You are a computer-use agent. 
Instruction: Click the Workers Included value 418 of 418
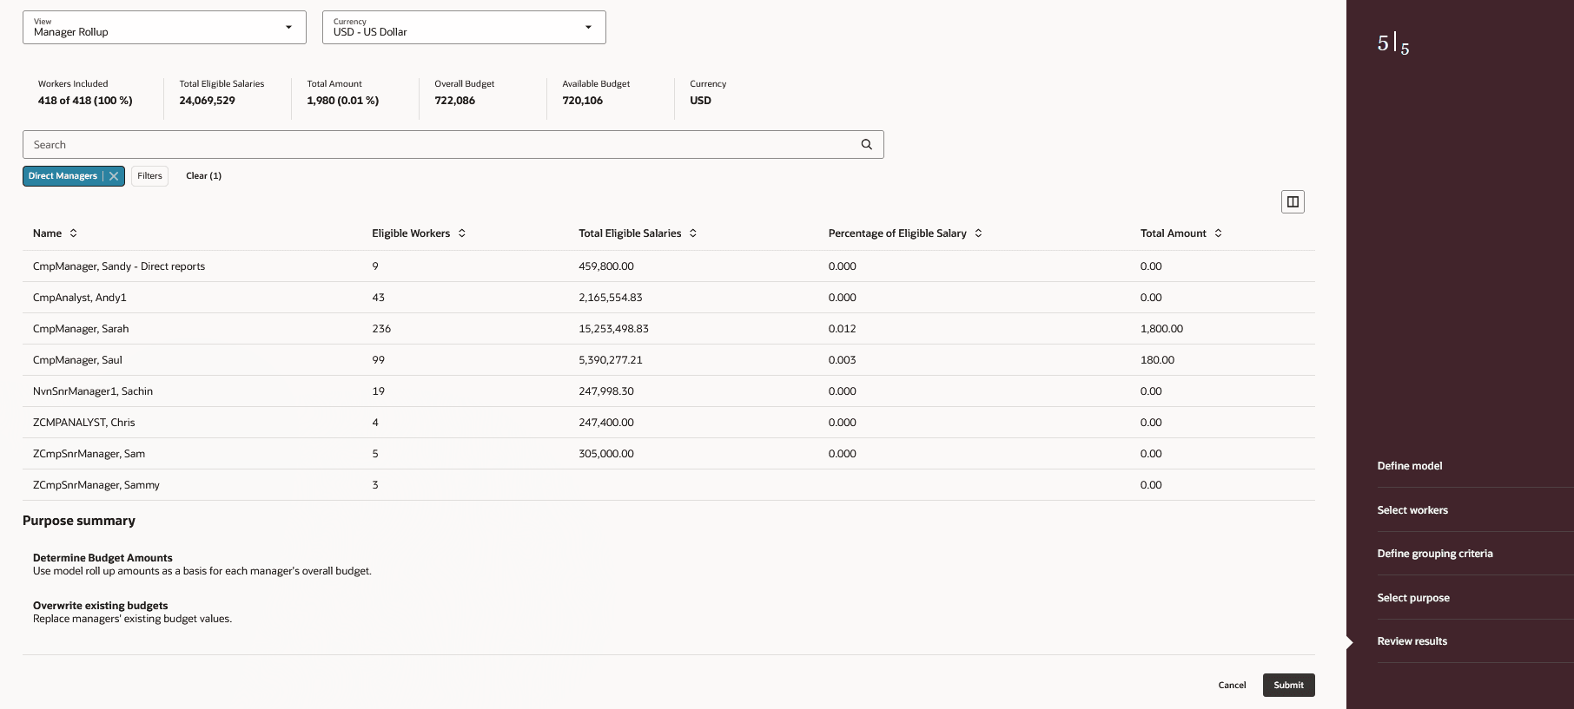click(x=85, y=101)
